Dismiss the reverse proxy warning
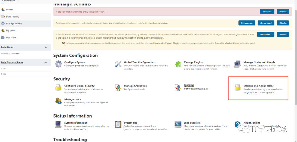The height and width of the screenshot is (142, 297). click(x=283, y=12)
